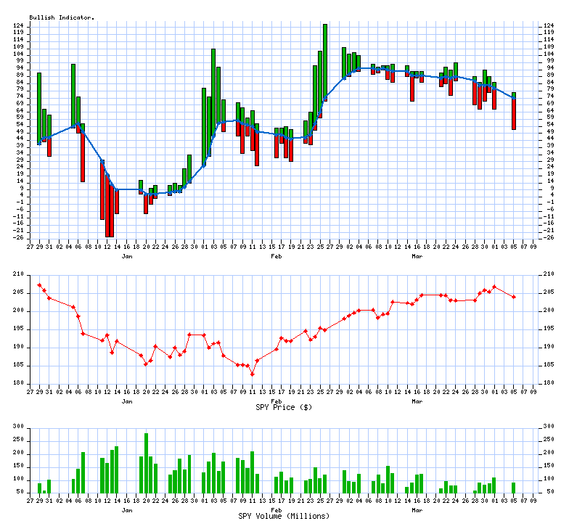
Task: Click the last SPY price data point
Action: pyautogui.click(x=514, y=297)
